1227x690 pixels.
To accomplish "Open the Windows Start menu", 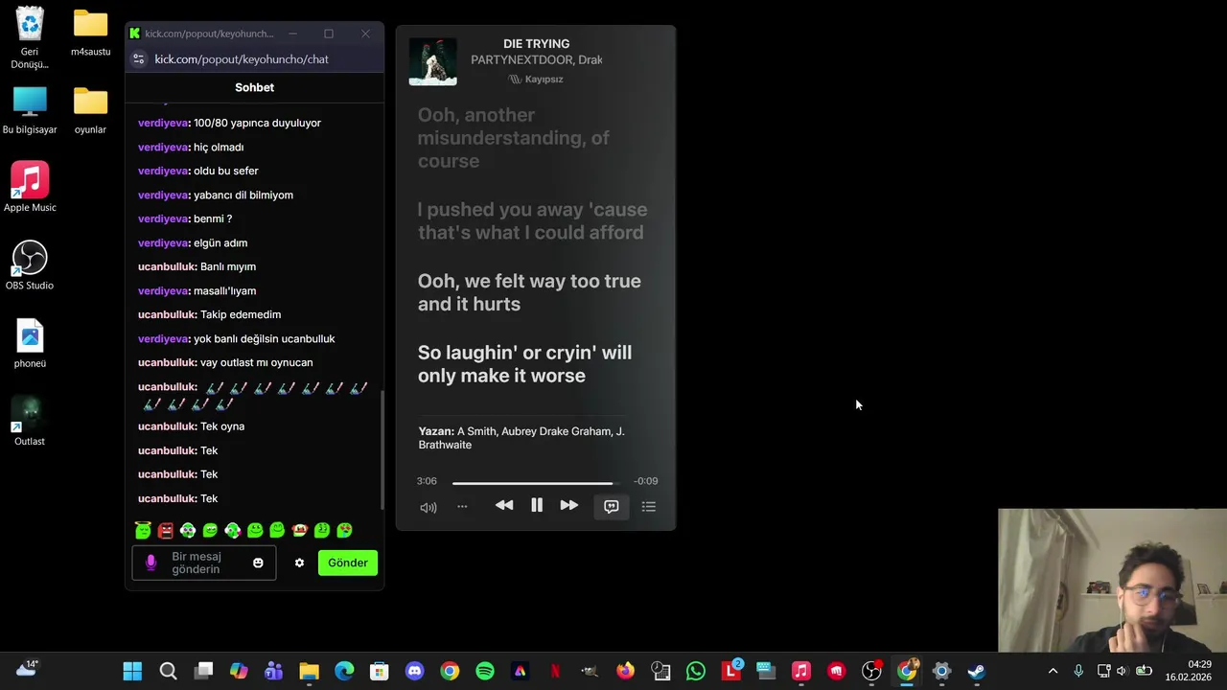I will click(x=132, y=671).
